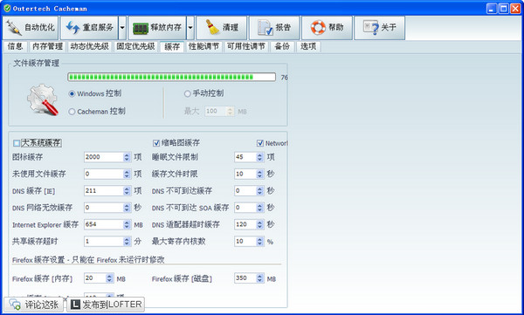Click the 自动优化 auto-optimize toolbar button
The width and height of the screenshot is (524, 315).
click(x=31, y=28)
